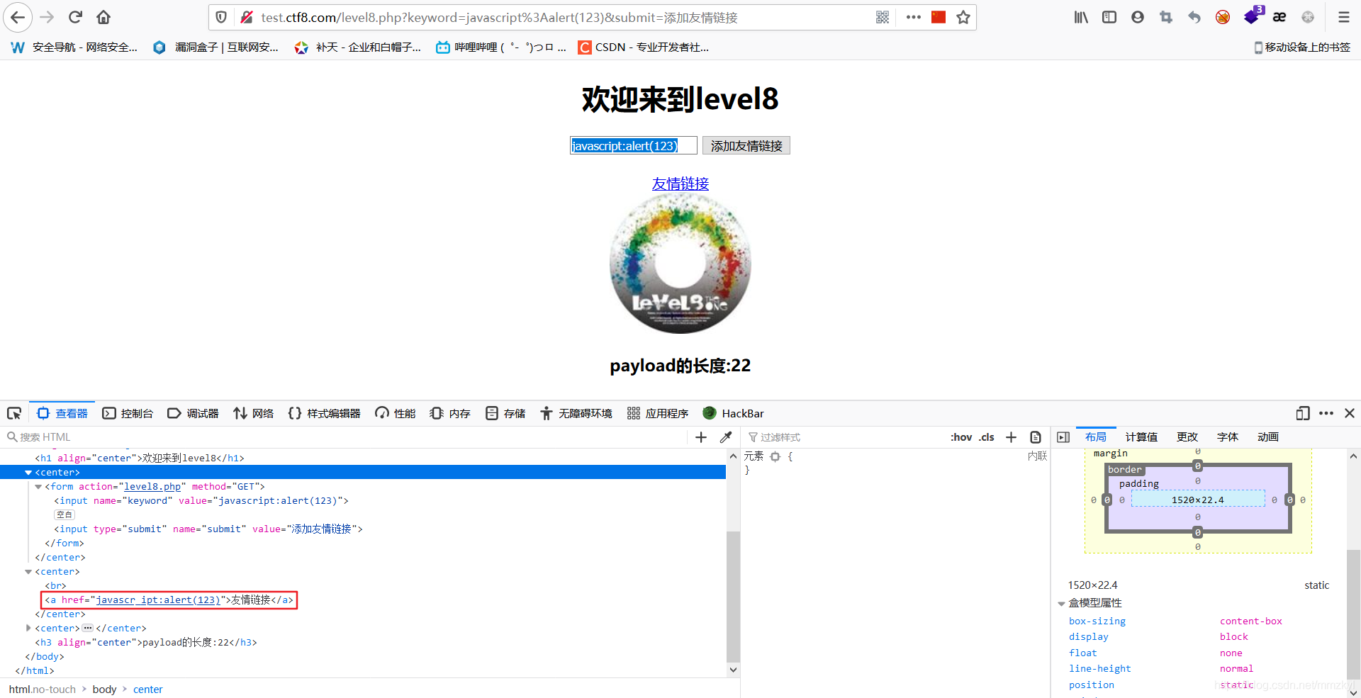Close the developer tools panel

pos(1350,413)
